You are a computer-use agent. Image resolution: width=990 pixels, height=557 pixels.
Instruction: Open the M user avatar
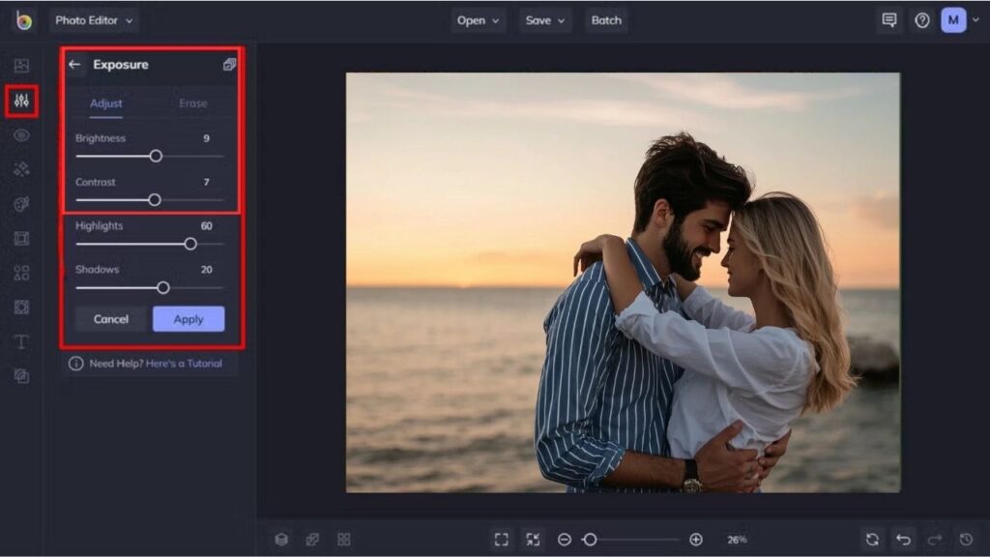point(953,20)
